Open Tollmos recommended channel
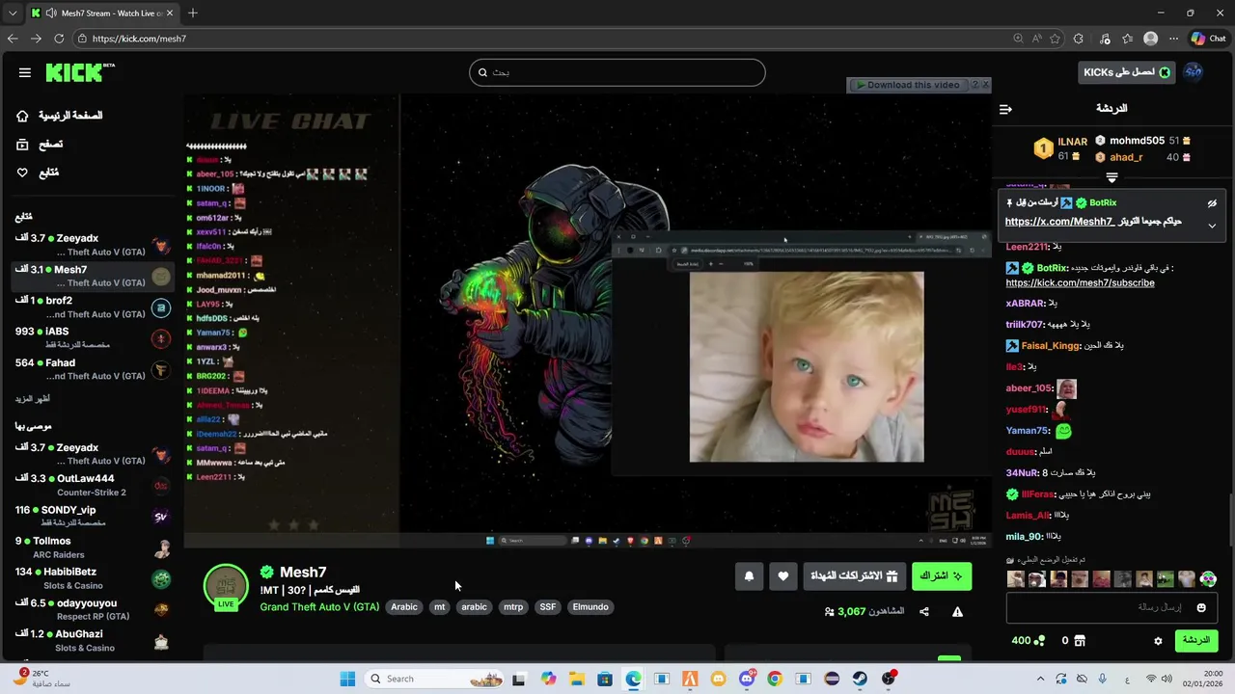 point(93,547)
